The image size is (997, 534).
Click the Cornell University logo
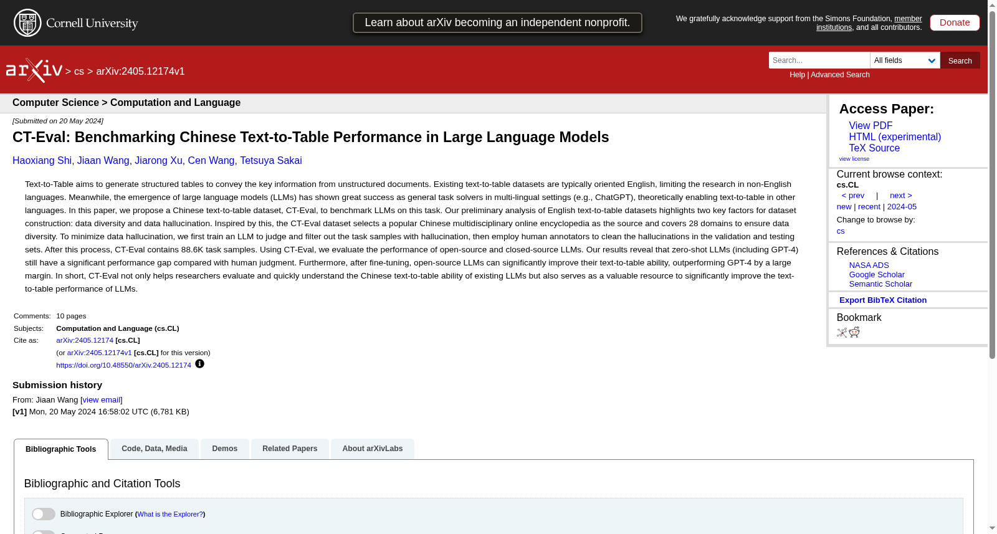point(76,23)
